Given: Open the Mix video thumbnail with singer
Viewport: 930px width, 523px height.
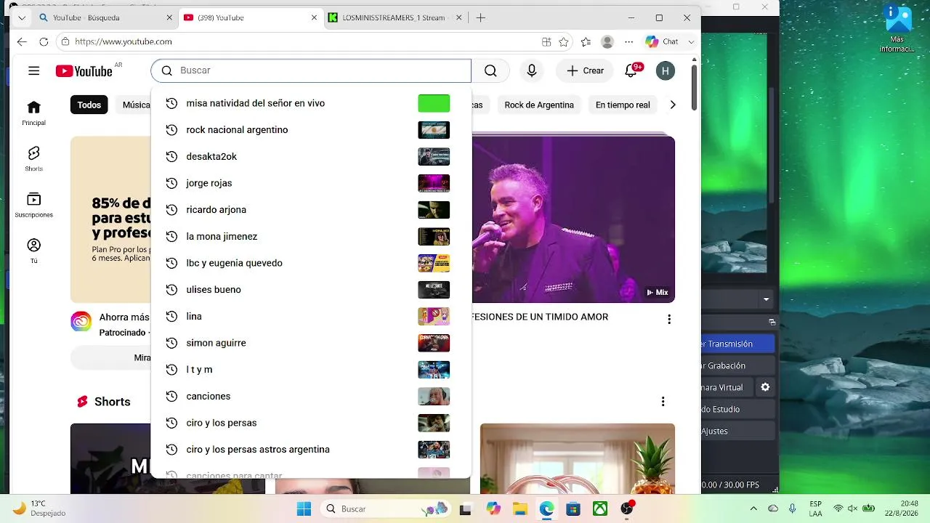Looking at the screenshot, I should [x=573, y=219].
